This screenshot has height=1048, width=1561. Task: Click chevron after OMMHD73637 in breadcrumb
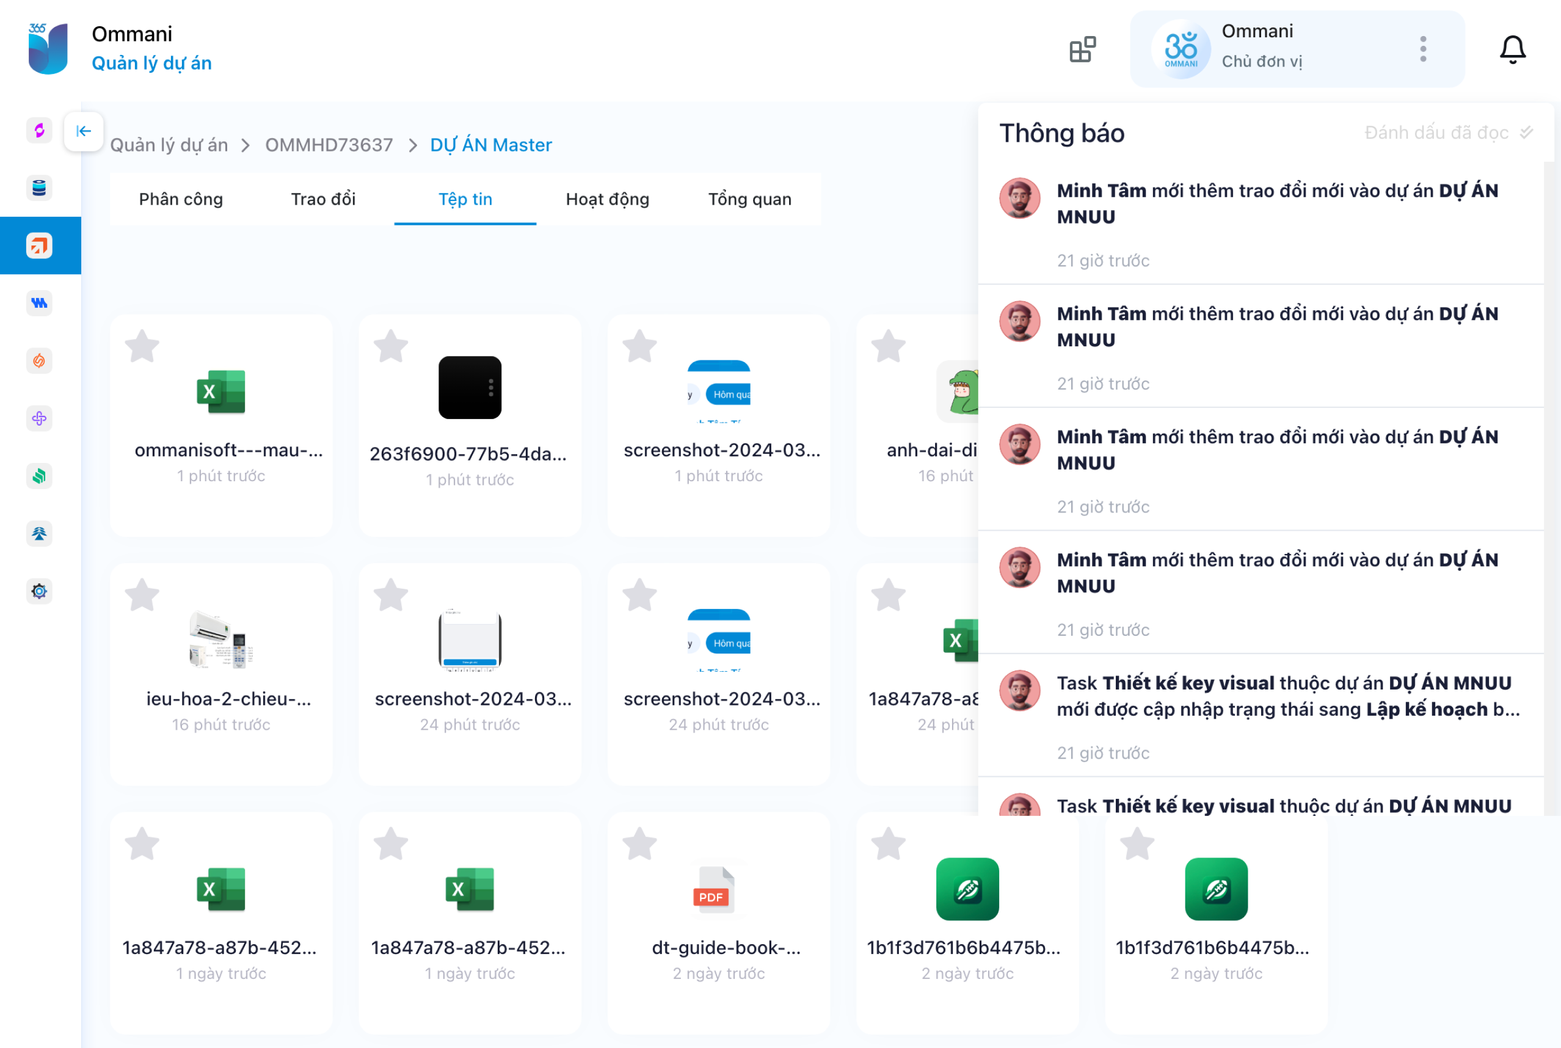click(412, 145)
